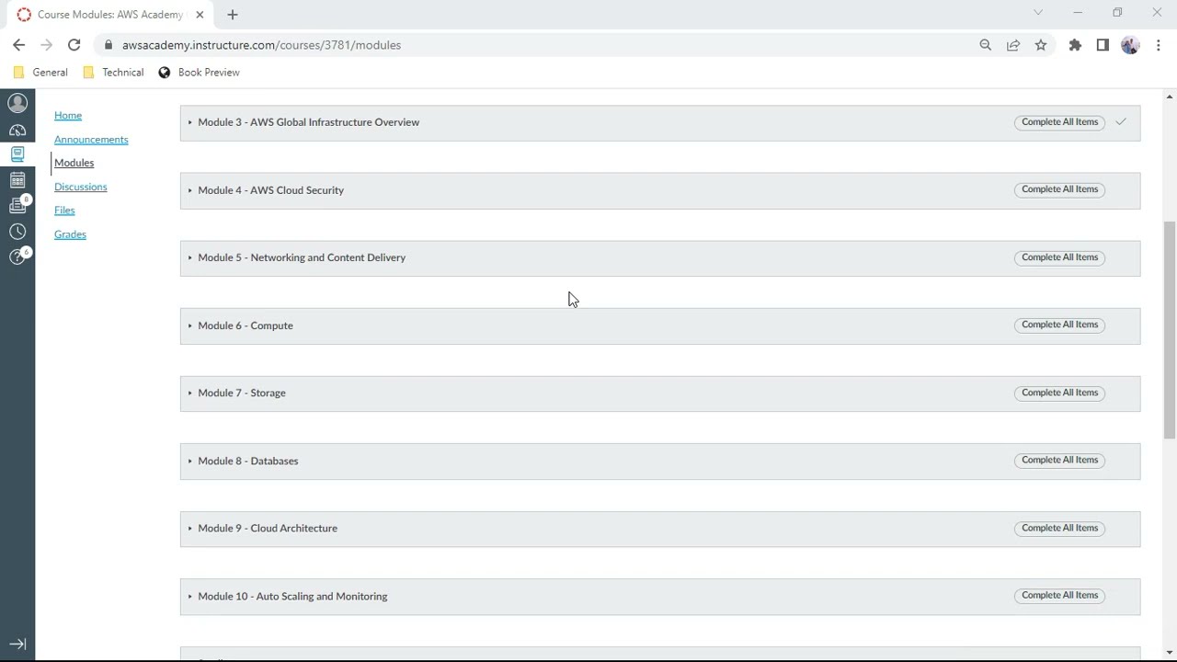Open the Chrome profile avatar
Viewport: 1177px width, 662px height.
pyautogui.click(x=1130, y=45)
